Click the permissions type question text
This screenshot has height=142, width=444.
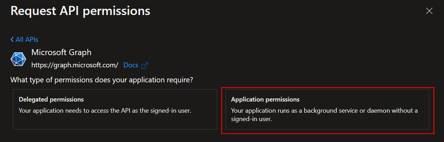[102, 80]
